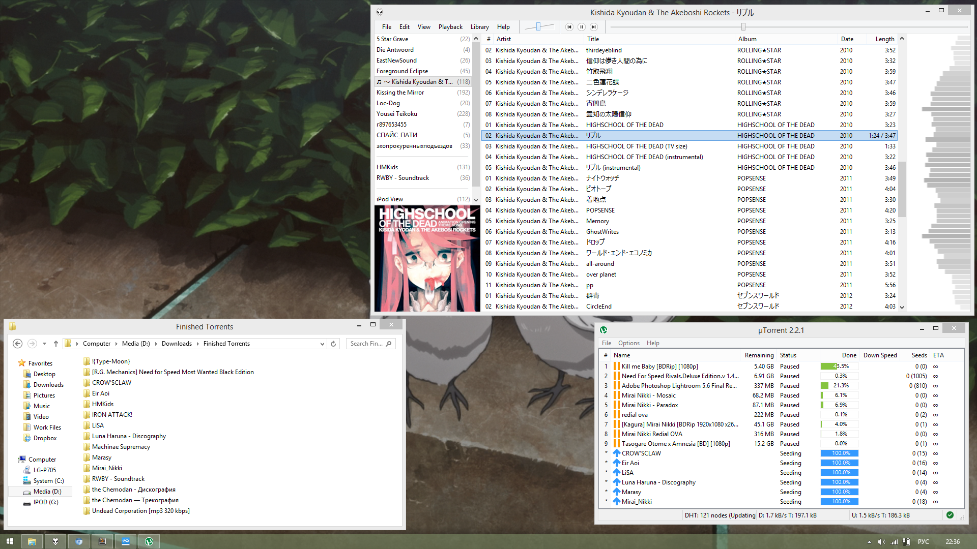Image resolution: width=977 pixels, height=549 pixels.
Task: Expand the address bar history dropdown
Action: (322, 344)
